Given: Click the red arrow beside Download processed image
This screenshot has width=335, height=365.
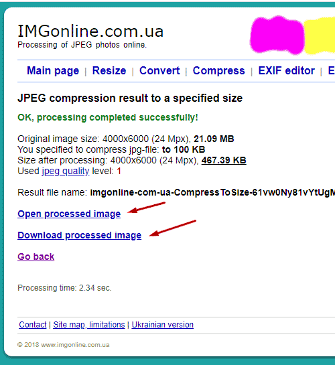Looking at the screenshot, I should pos(172,228).
